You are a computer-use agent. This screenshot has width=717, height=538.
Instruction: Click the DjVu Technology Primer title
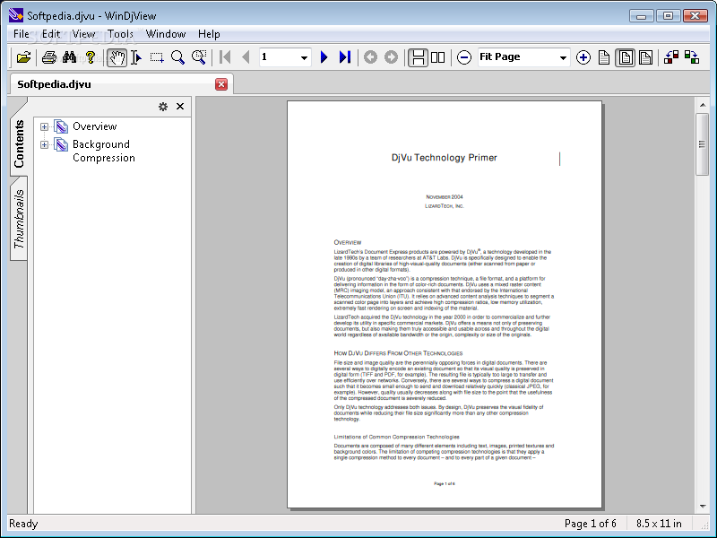pos(444,158)
